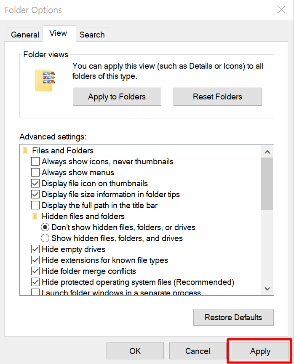This screenshot has height=364, width=294.
Task: Check the Always show menus box
Action: (36, 173)
